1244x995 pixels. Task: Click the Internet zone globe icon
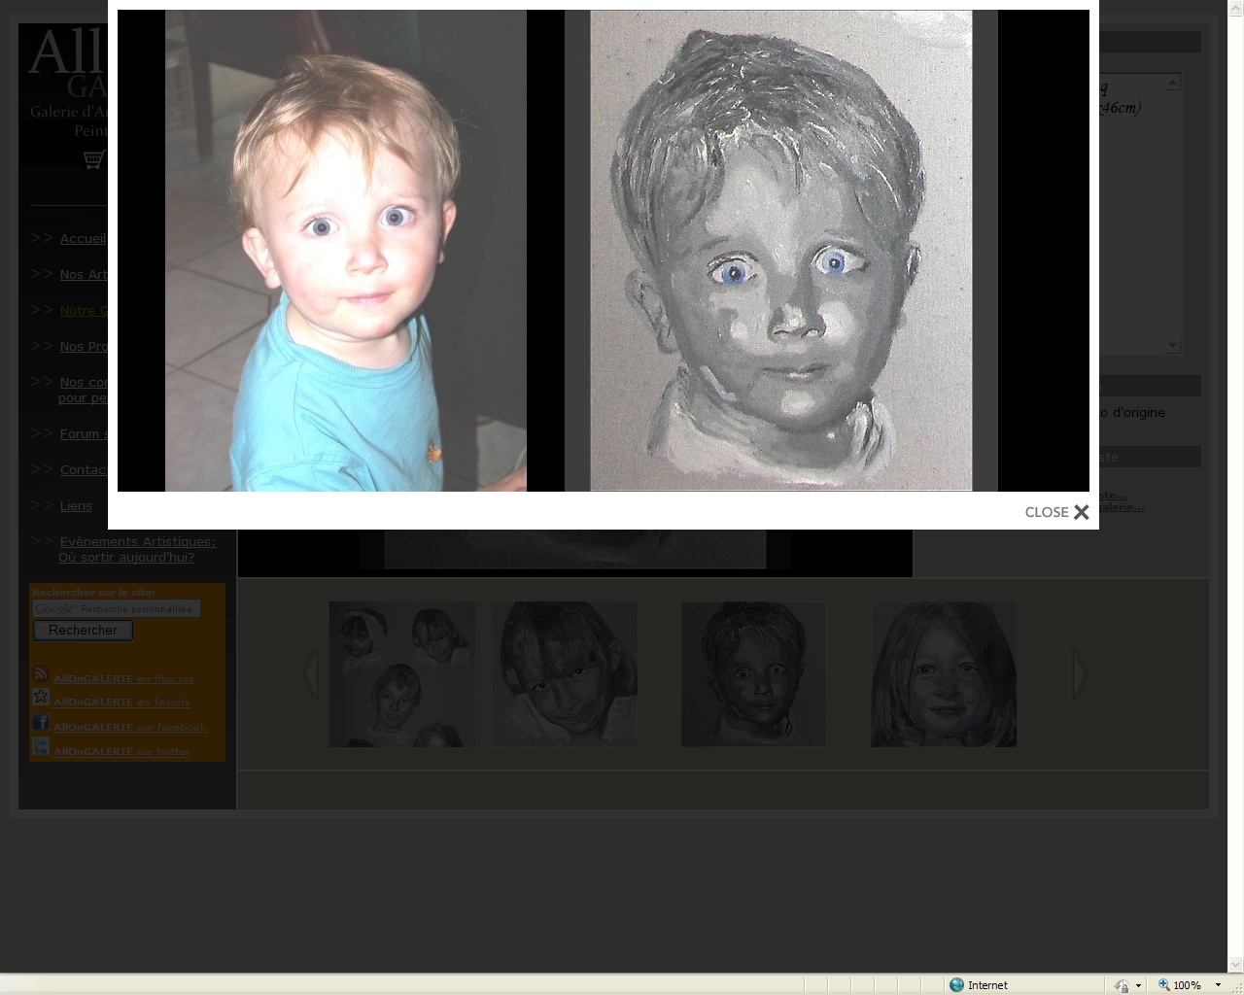click(x=956, y=984)
